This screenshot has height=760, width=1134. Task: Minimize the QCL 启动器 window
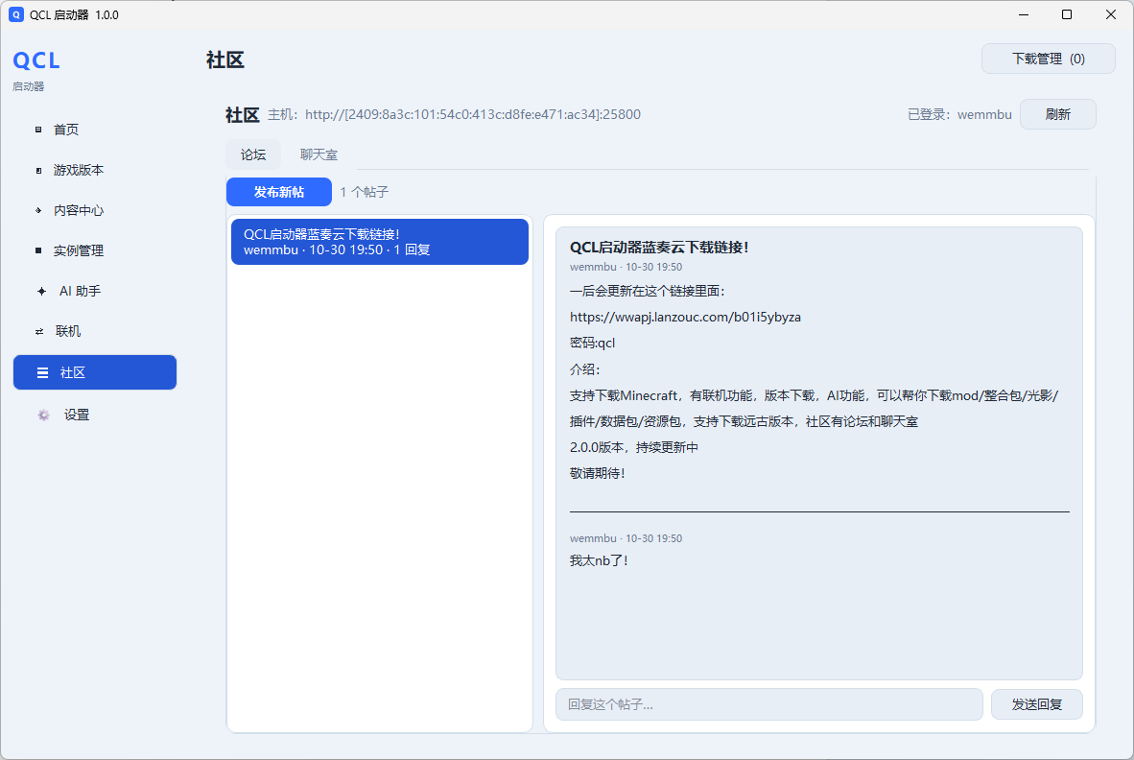click(x=1024, y=14)
